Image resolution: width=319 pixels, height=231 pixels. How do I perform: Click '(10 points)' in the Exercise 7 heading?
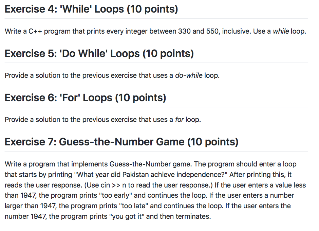213,142
